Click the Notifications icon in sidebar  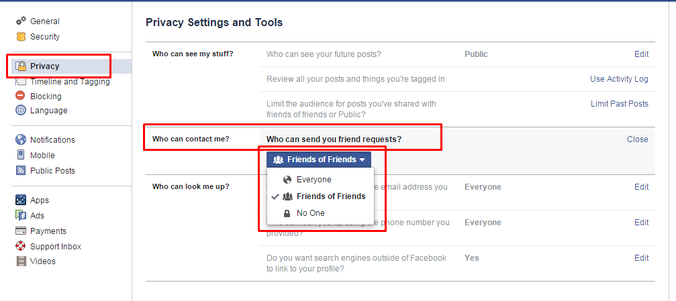pyautogui.click(x=21, y=140)
